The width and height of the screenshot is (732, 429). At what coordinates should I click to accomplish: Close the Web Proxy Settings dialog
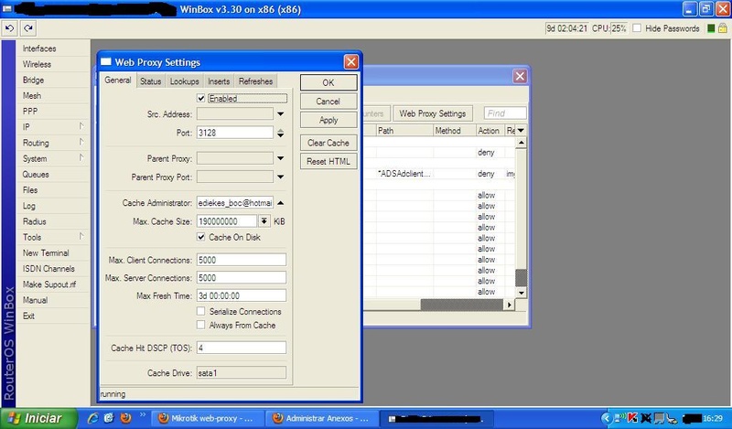pos(350,62)
